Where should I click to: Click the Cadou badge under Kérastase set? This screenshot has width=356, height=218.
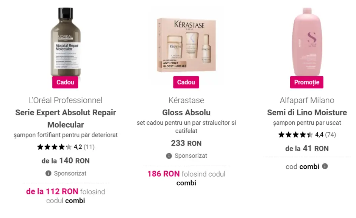(186, 82)
